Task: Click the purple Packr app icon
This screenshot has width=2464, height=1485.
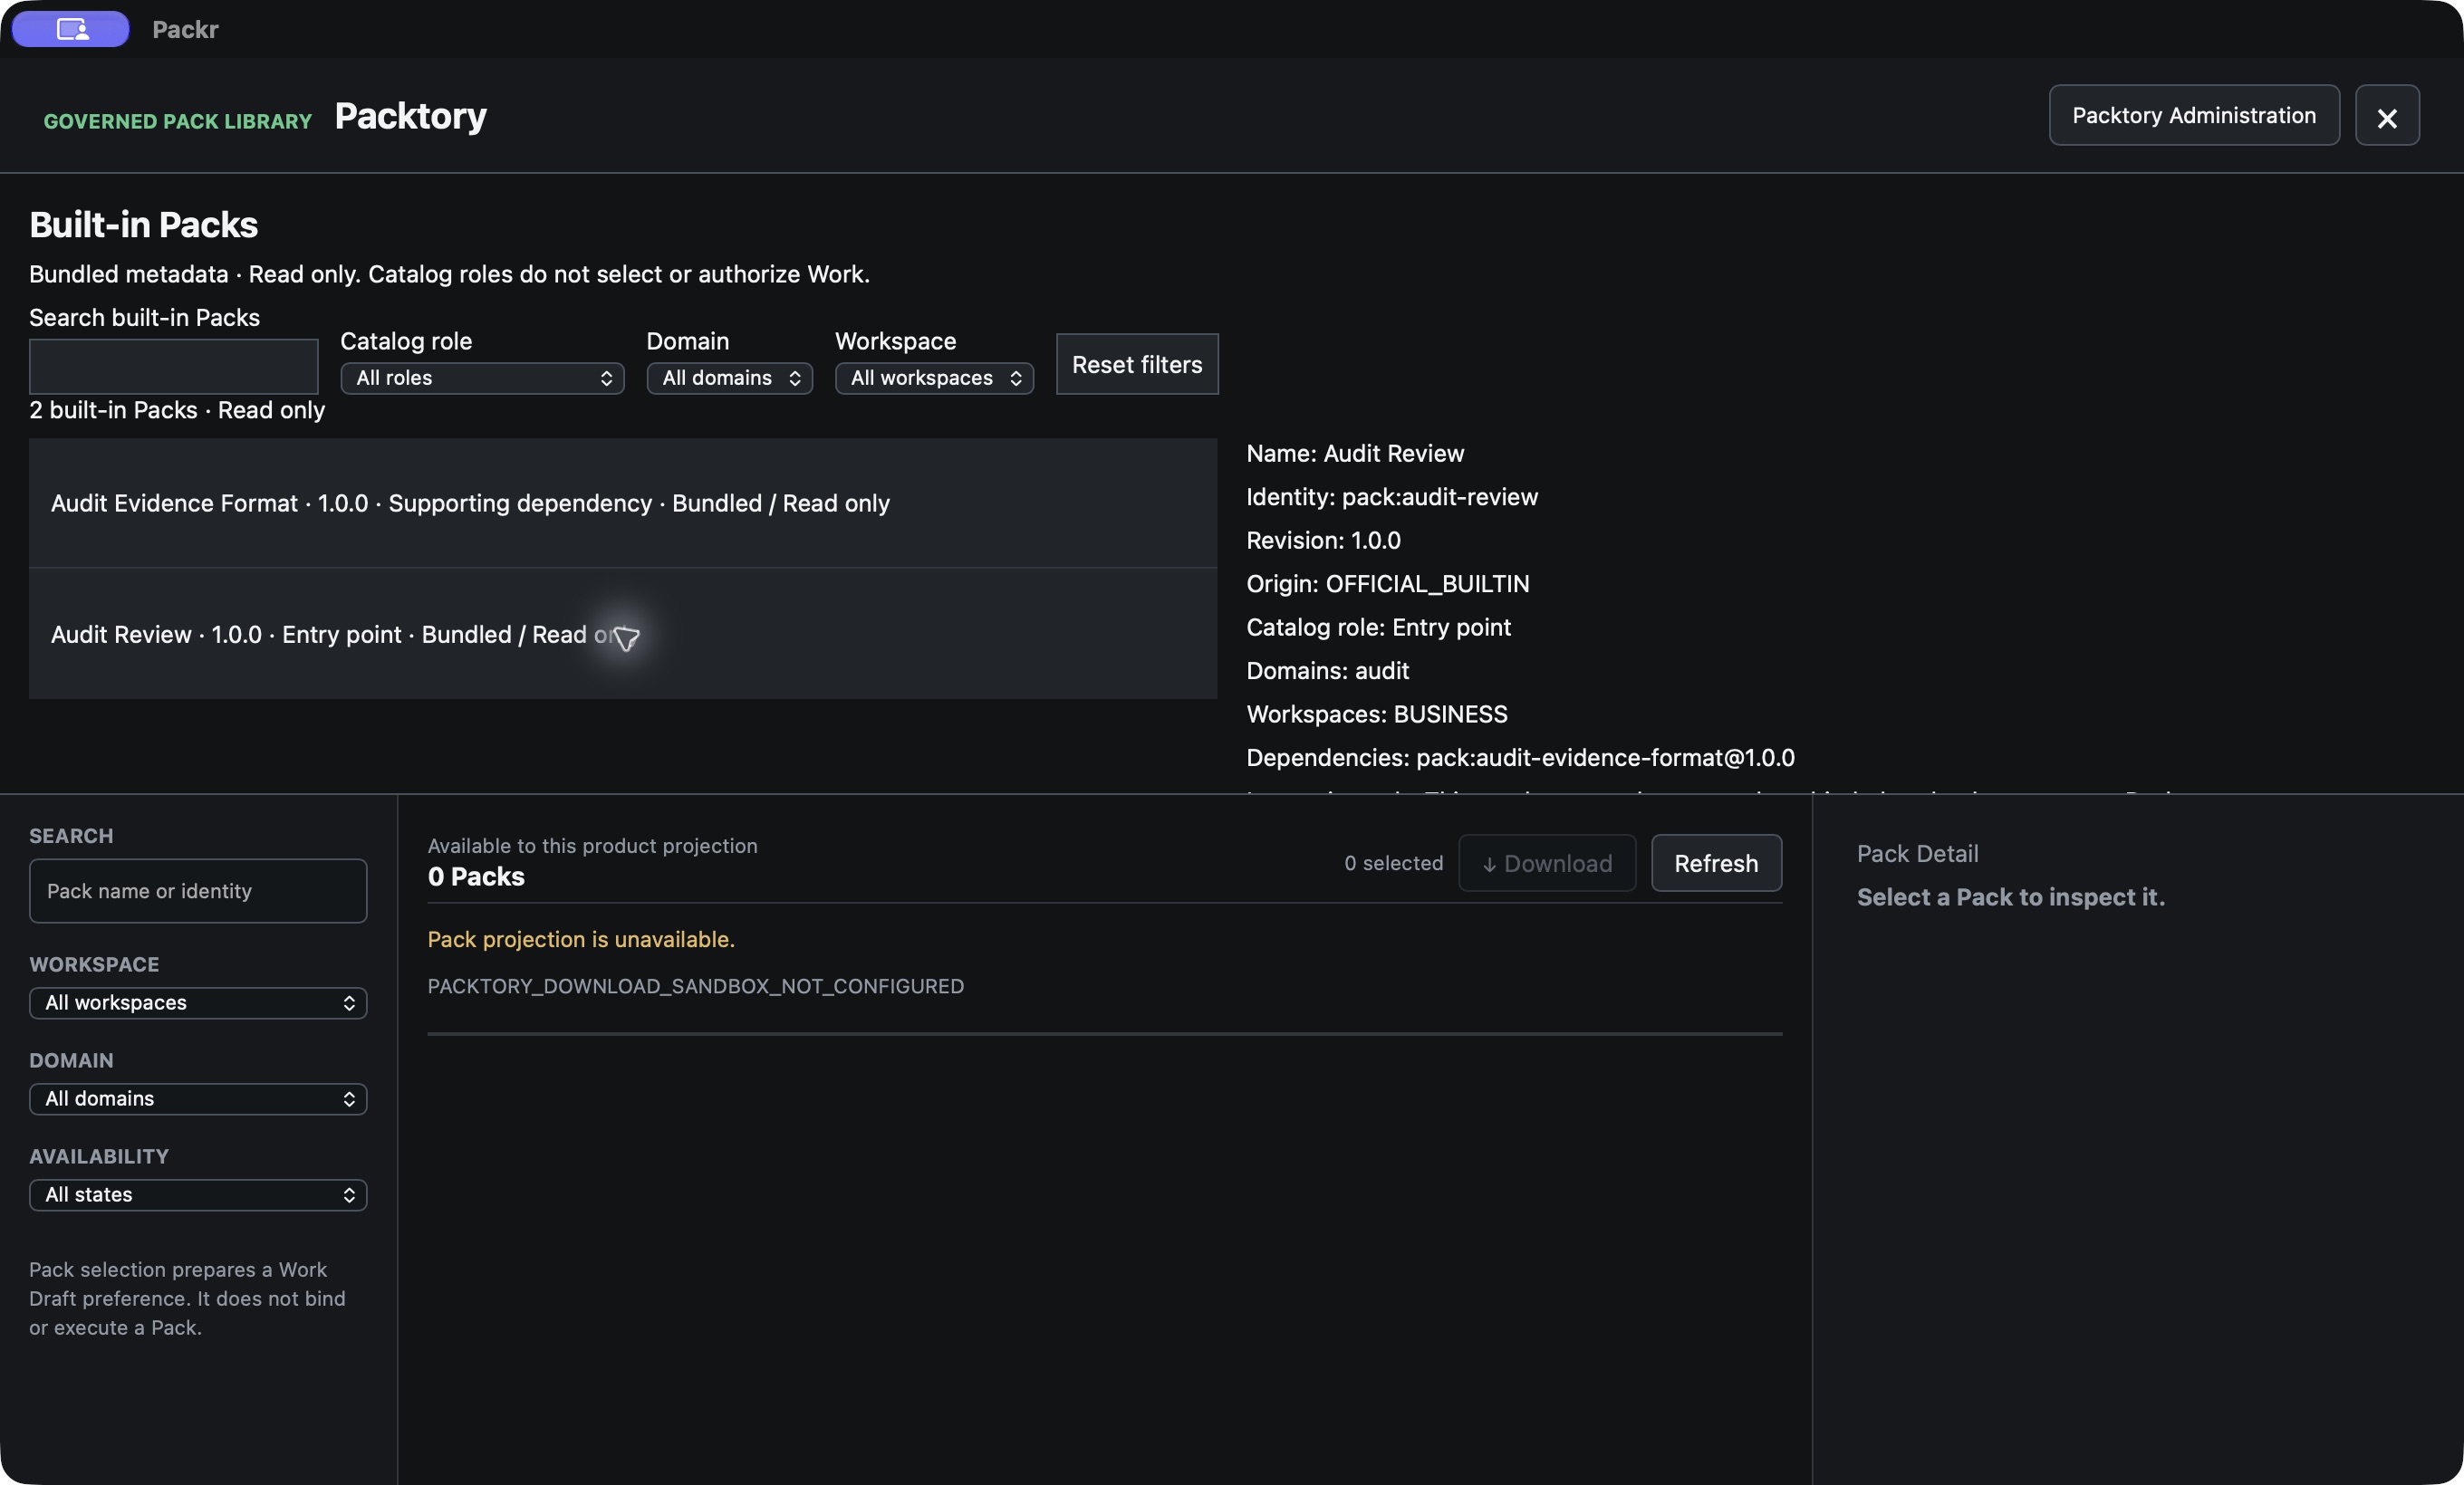Action: [x=71, y=29]
